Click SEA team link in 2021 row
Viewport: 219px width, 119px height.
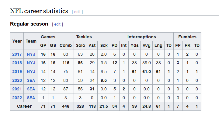tap(31, 89)
